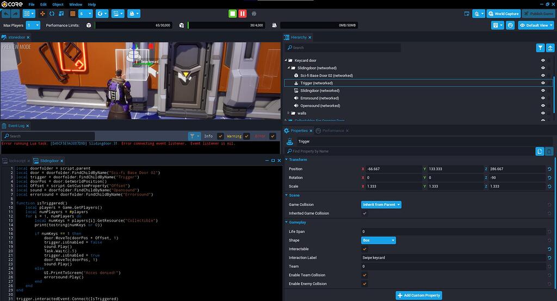This screenshot has width=557, height=301.
Task: Click the Interaction Label input field
Action: coord(453,258)
